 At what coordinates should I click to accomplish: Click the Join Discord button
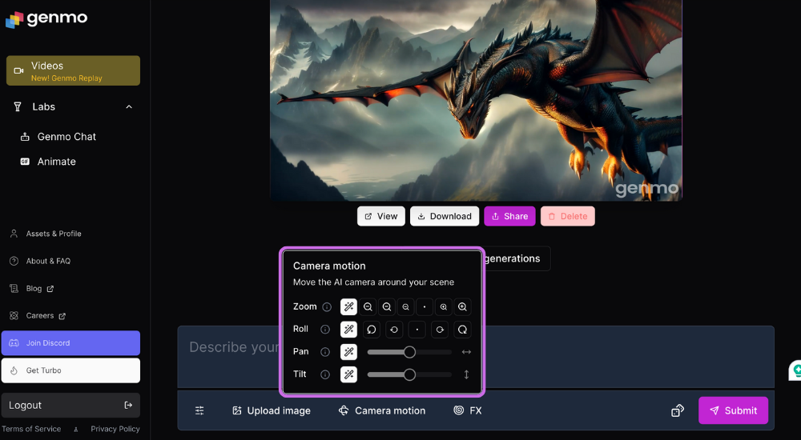[x=70, y=343]
